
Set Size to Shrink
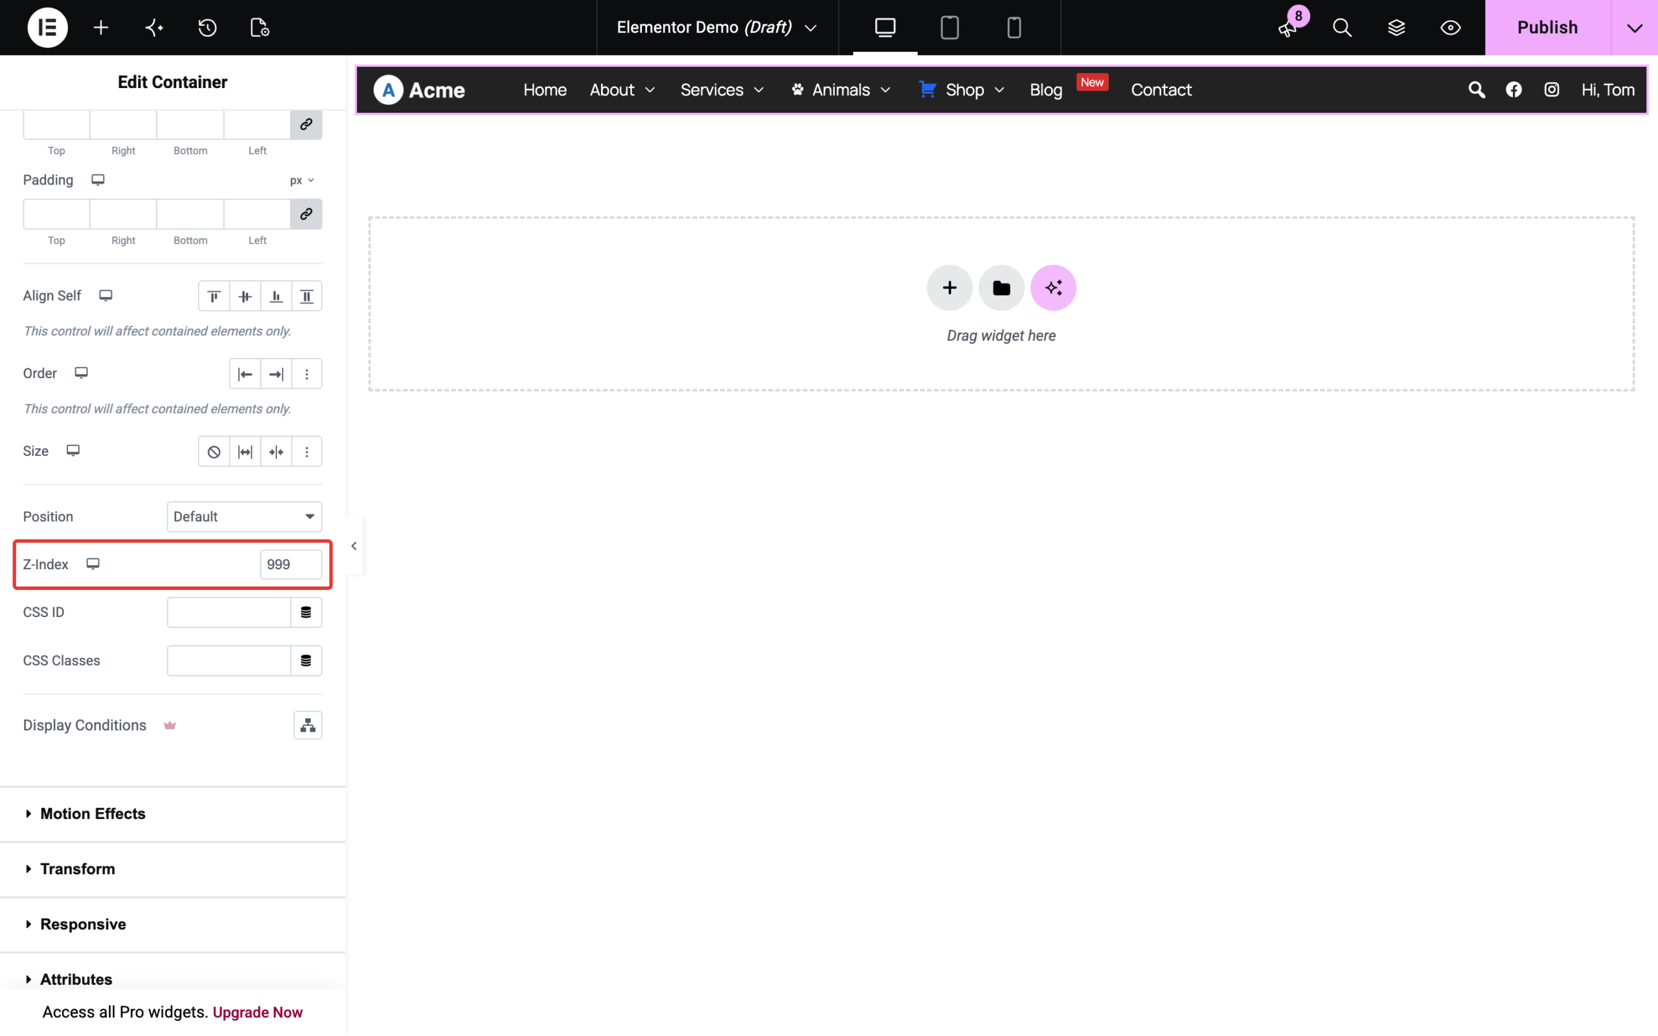[x=276, y=451]
